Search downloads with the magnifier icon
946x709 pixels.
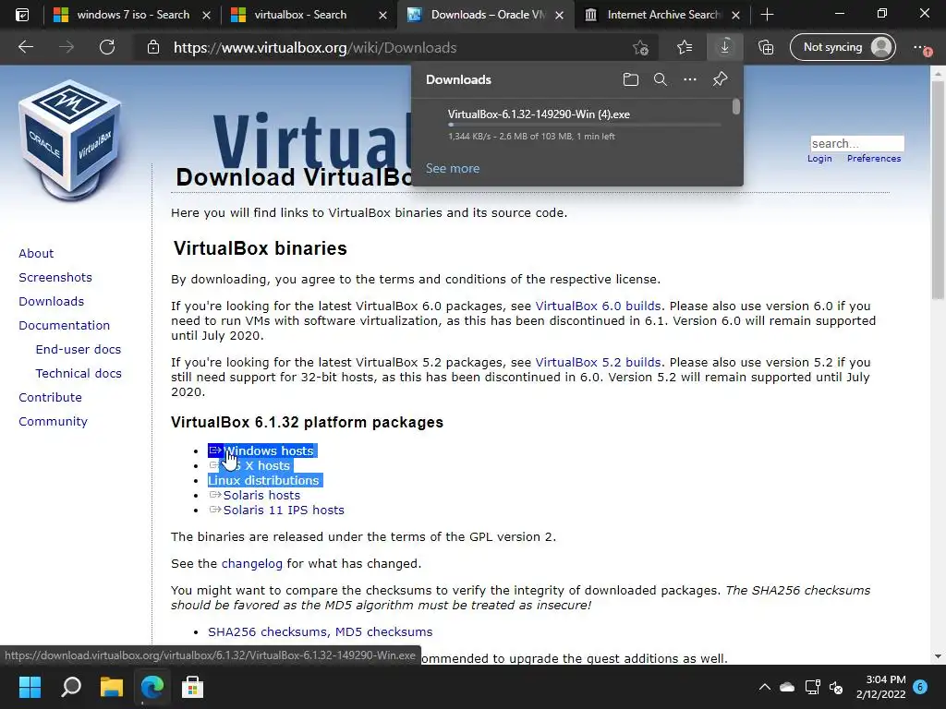pos(660,79)
